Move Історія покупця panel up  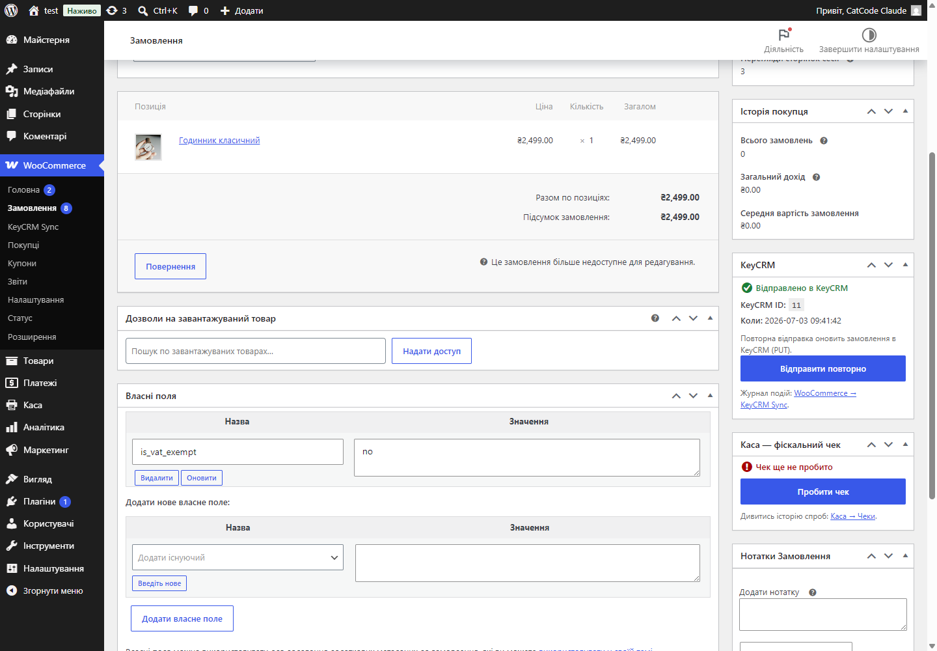tap(871, 111)
